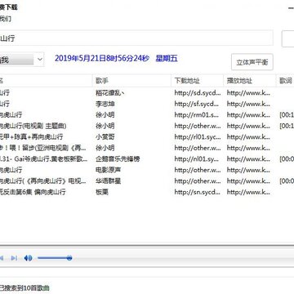Click the play address in 小贺哥 row
Screen dimensions: 294x294
pyautogui.click(x=249, y=136)
